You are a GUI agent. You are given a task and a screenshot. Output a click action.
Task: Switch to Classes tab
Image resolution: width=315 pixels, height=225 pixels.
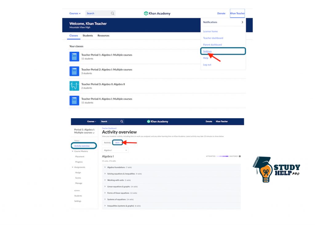pos(74,36)
